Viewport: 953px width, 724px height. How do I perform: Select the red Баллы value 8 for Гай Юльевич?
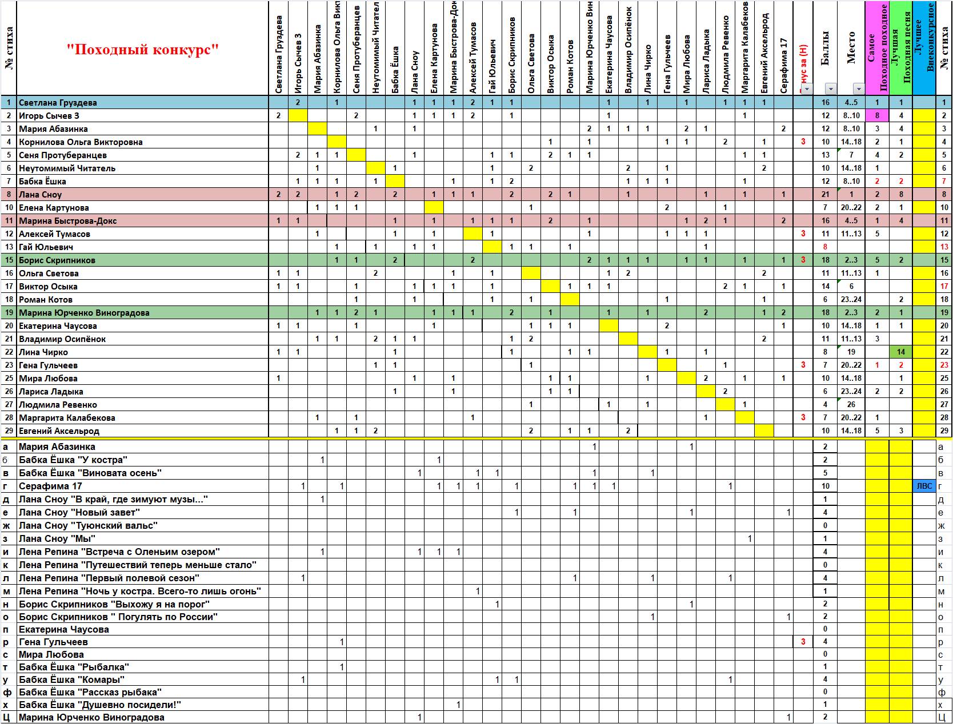pyautogui.click(x=826, y=247)
